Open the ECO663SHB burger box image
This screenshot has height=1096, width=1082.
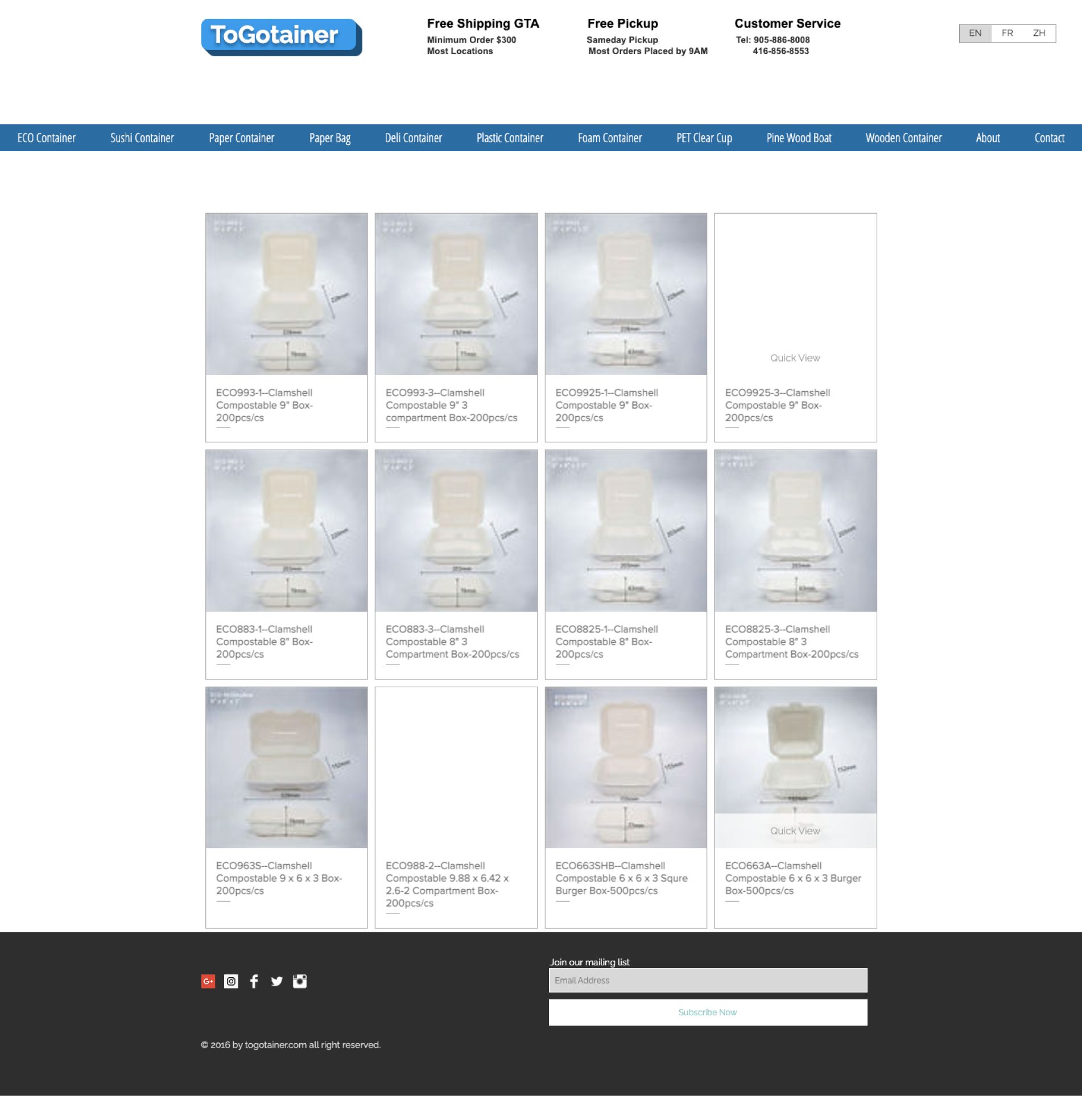pos(626,767)
